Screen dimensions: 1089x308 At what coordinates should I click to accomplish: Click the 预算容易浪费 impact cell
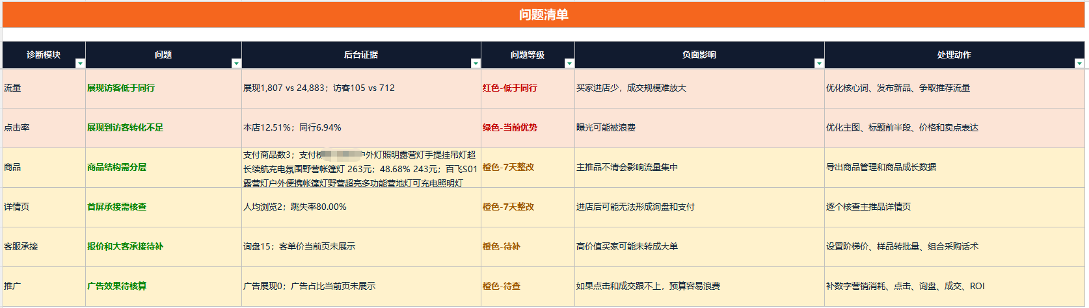click(699, 287)
